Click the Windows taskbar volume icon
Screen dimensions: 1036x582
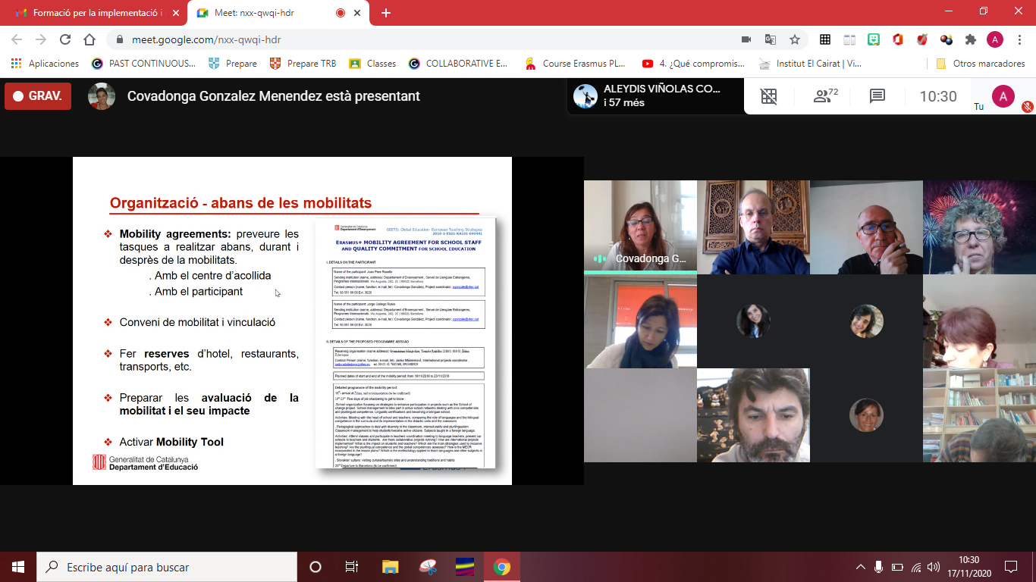(x=933, y=567)
